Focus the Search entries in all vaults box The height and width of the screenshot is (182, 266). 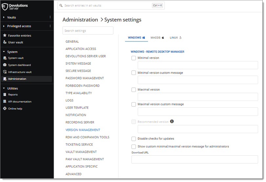pos(111,6)
